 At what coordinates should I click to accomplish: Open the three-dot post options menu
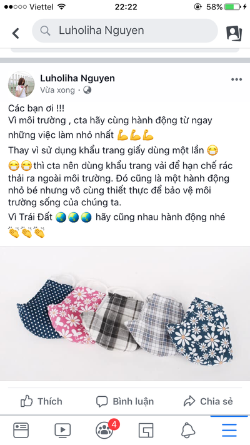(236, 79)
